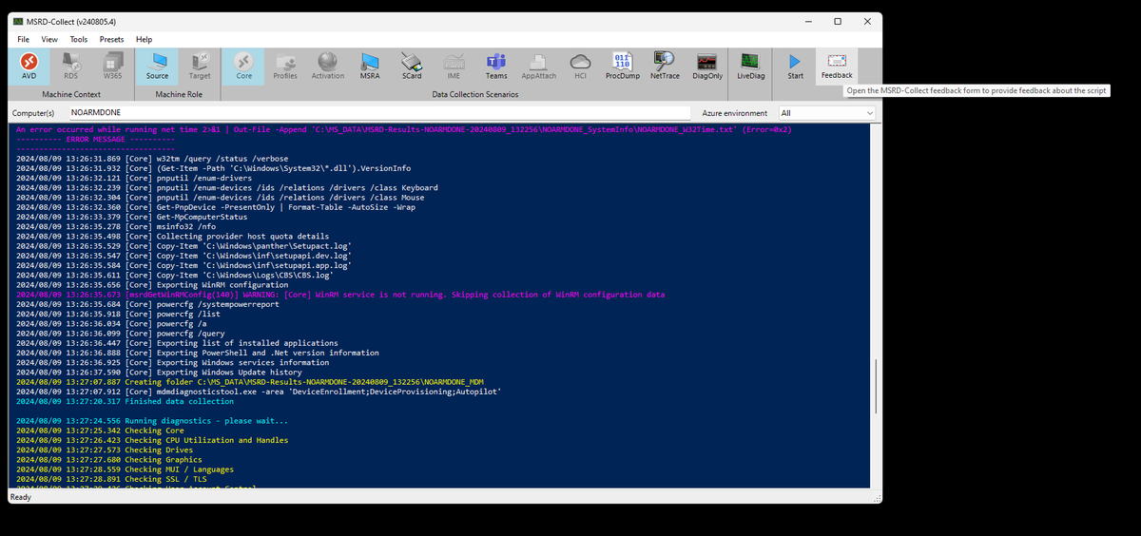Toggle the ProcDump scenario icon
The height and width of the screenshot is (536, 1141).
pyautogui.click(x=623, y=66)
